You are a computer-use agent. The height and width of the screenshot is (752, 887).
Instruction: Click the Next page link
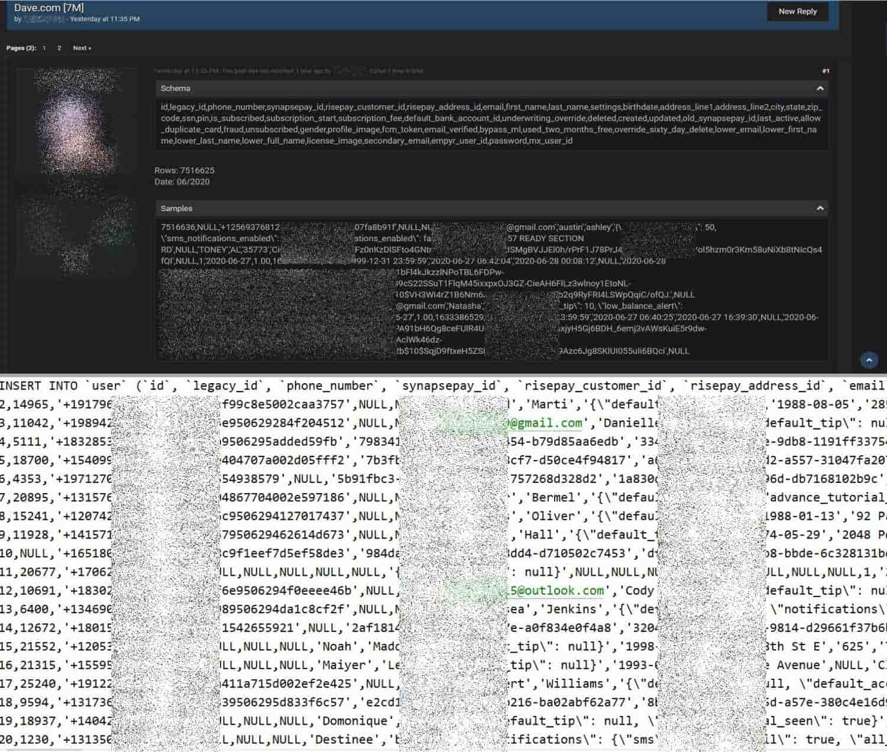(82, 48)
